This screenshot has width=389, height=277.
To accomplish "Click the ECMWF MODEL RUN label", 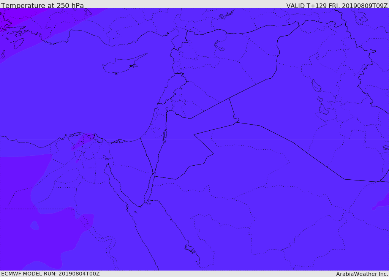I will 50,274.
